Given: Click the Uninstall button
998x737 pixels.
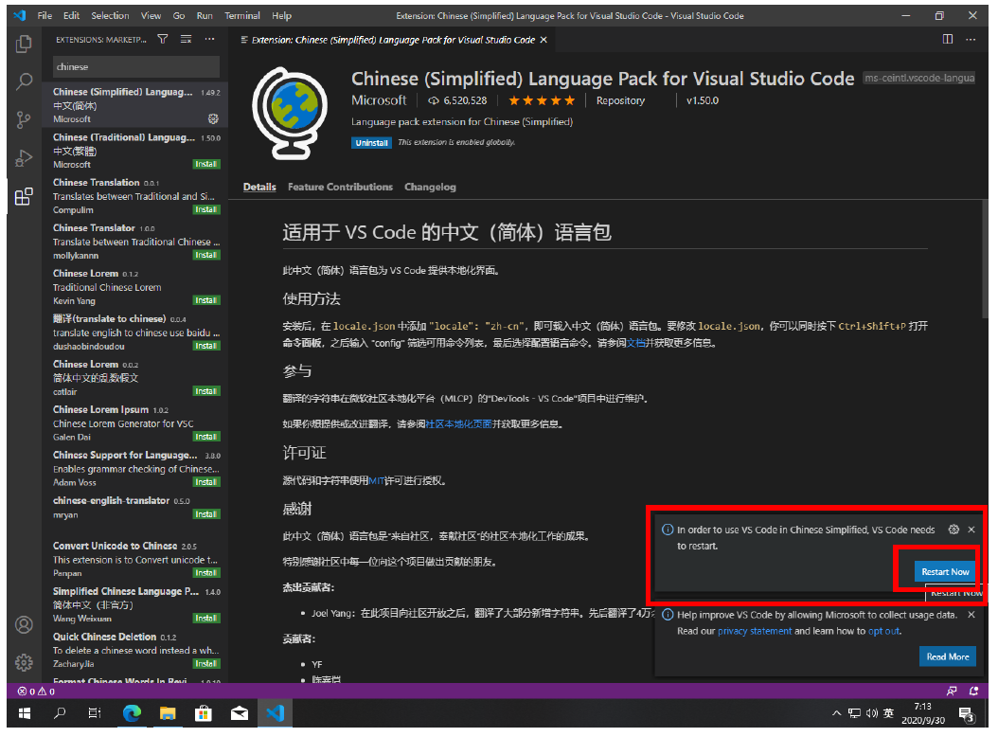Looking at the screenshot, I should [371, 143].
